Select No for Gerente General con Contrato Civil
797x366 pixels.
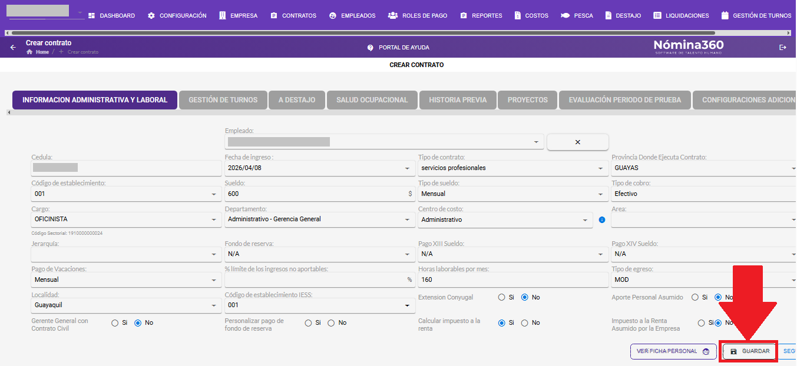click(x=138, y=322)
